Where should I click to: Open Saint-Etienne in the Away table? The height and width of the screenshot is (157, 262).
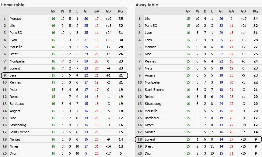(x=155, y=90)
